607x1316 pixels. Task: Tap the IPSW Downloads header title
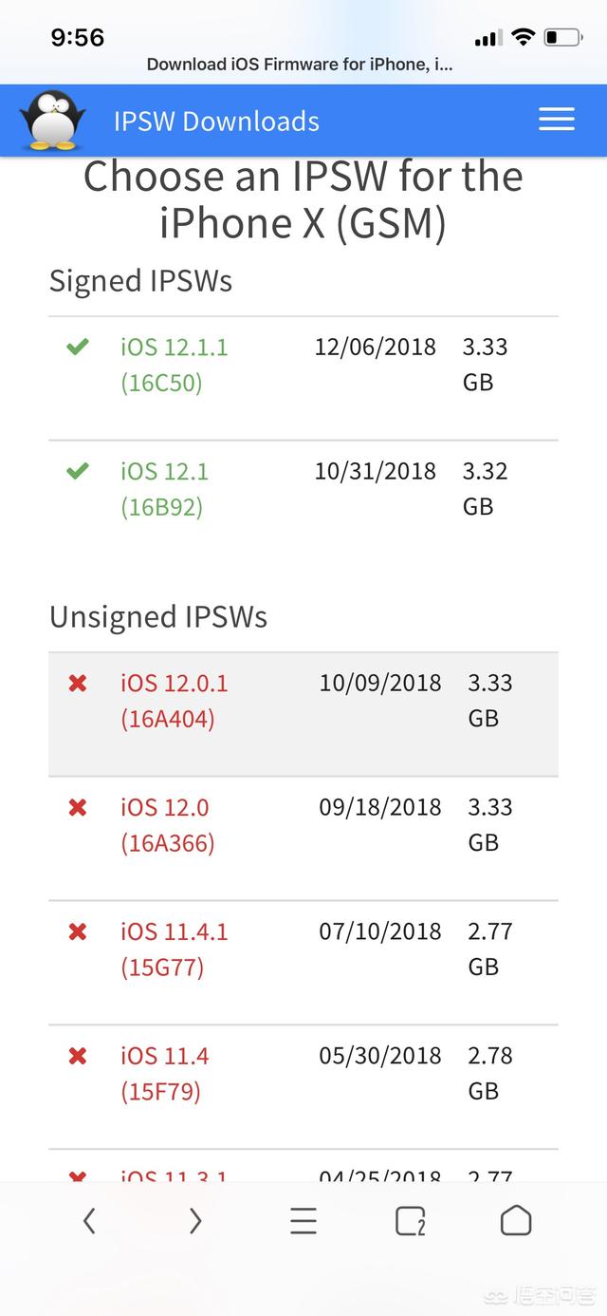click(x=216, y=122)
